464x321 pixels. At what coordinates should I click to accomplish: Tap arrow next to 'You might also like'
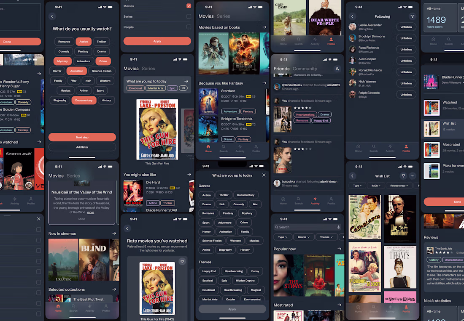(x=189, y=175)
